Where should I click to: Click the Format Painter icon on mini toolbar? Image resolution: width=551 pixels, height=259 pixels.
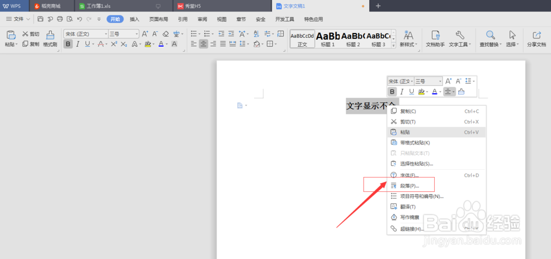461,92
